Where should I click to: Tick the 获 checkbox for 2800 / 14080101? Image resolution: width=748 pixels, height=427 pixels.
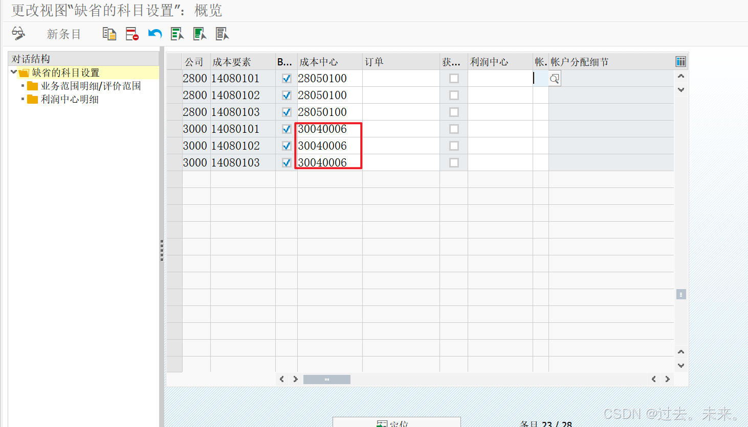click(x=454, y=79)
